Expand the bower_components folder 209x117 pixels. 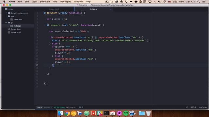click(6, 13)
